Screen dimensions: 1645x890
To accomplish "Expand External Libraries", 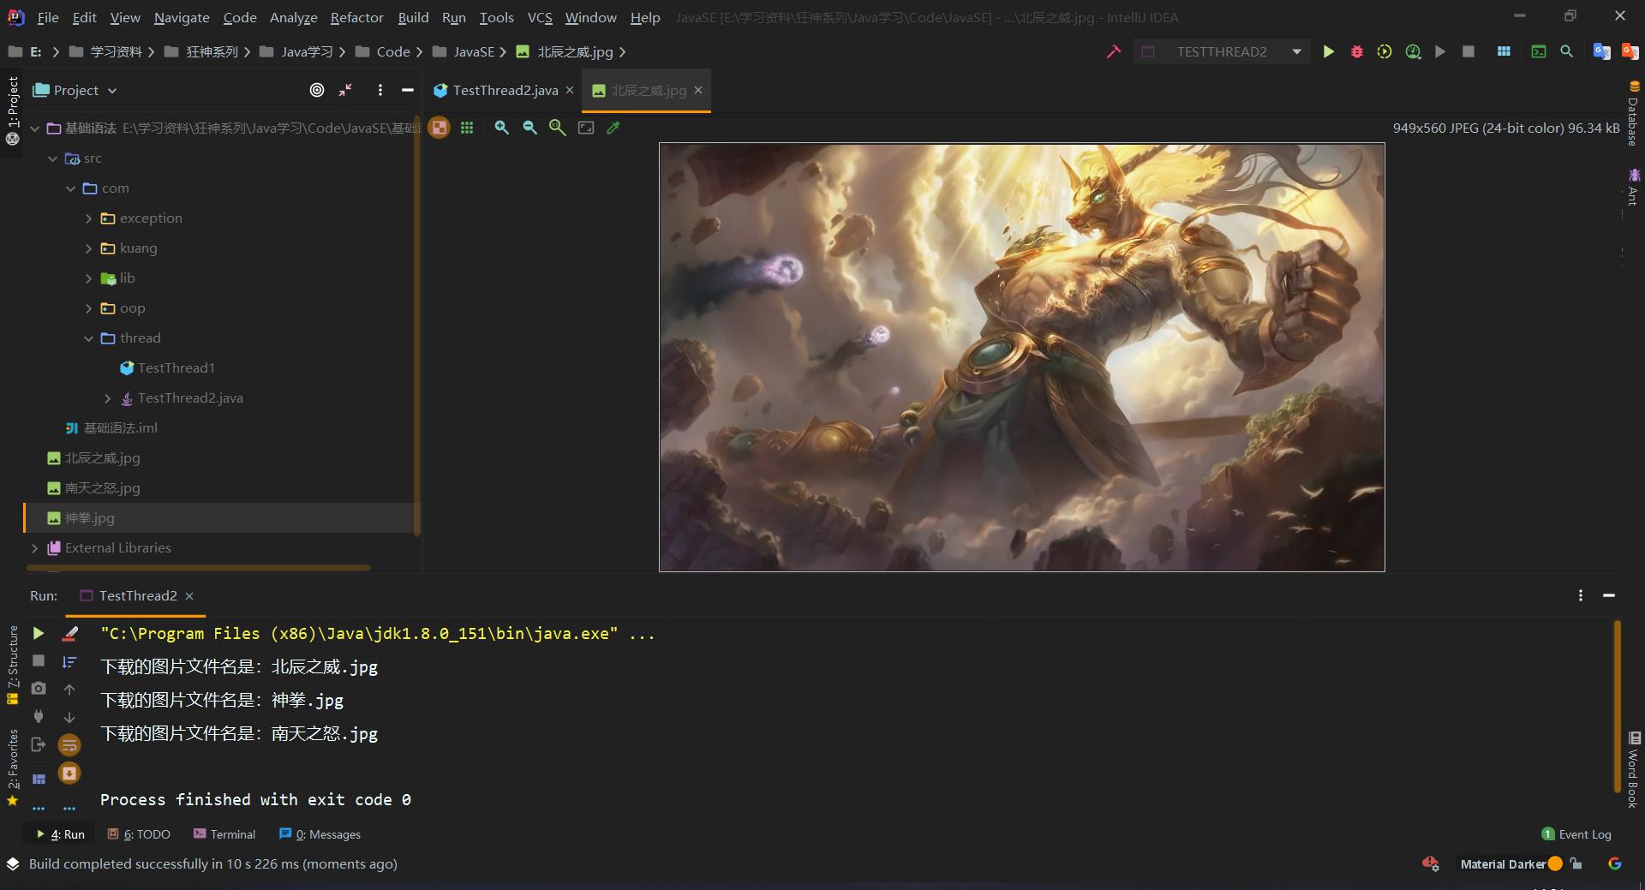I will 35,548.
